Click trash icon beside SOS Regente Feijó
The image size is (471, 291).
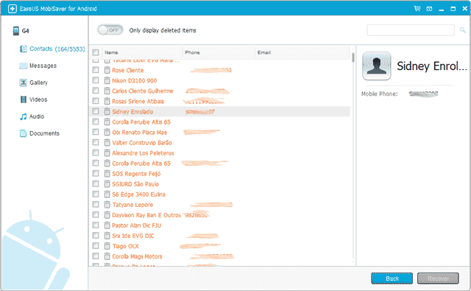107,174
